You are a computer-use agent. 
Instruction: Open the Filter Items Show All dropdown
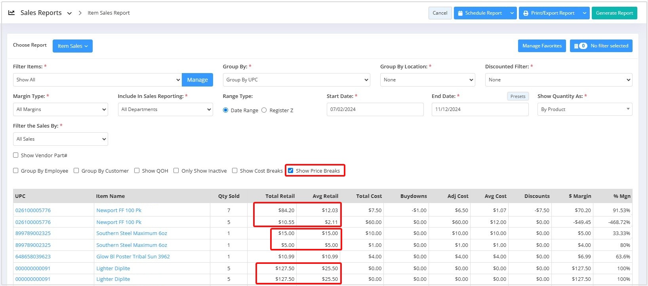pos(97,80)
